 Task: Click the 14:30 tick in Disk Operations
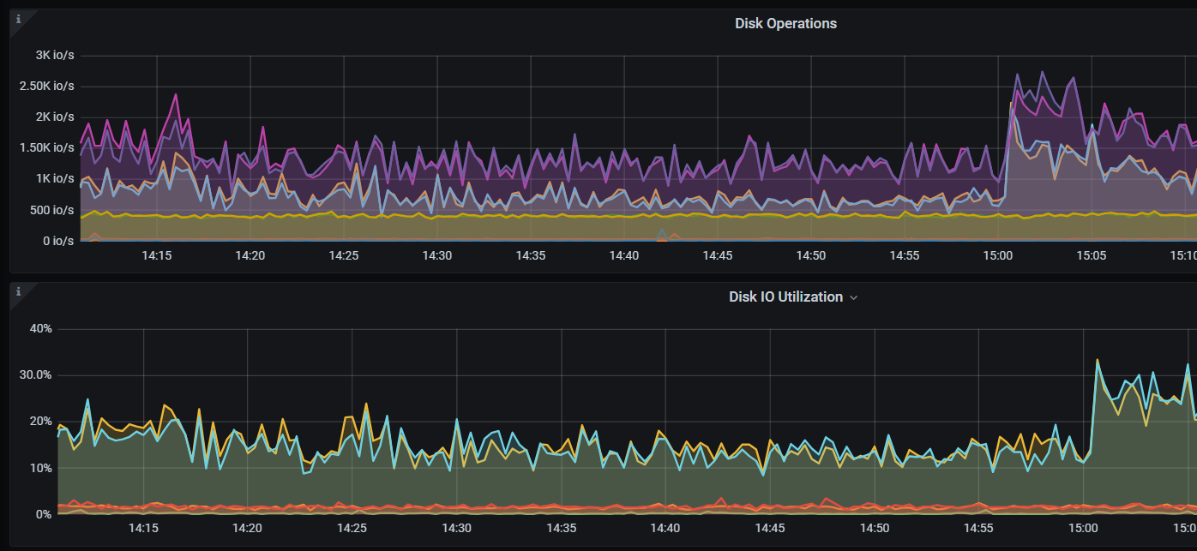[437, 255]
